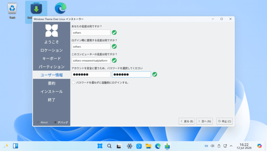
Task: Click the first password field
Action: (91, 74)
